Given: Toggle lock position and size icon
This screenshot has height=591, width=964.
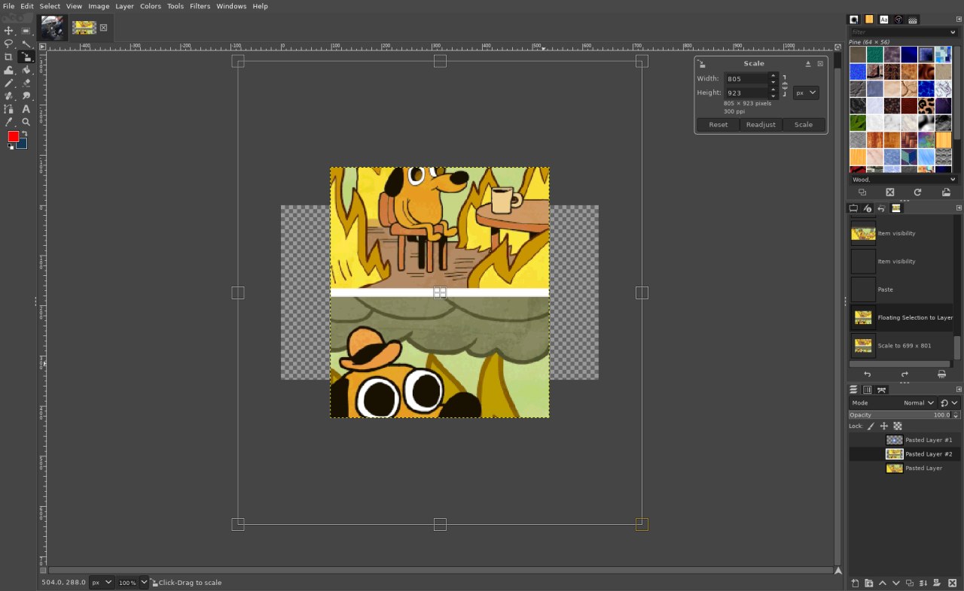Looking at the screenshot, I should click(x=884, y=426).
